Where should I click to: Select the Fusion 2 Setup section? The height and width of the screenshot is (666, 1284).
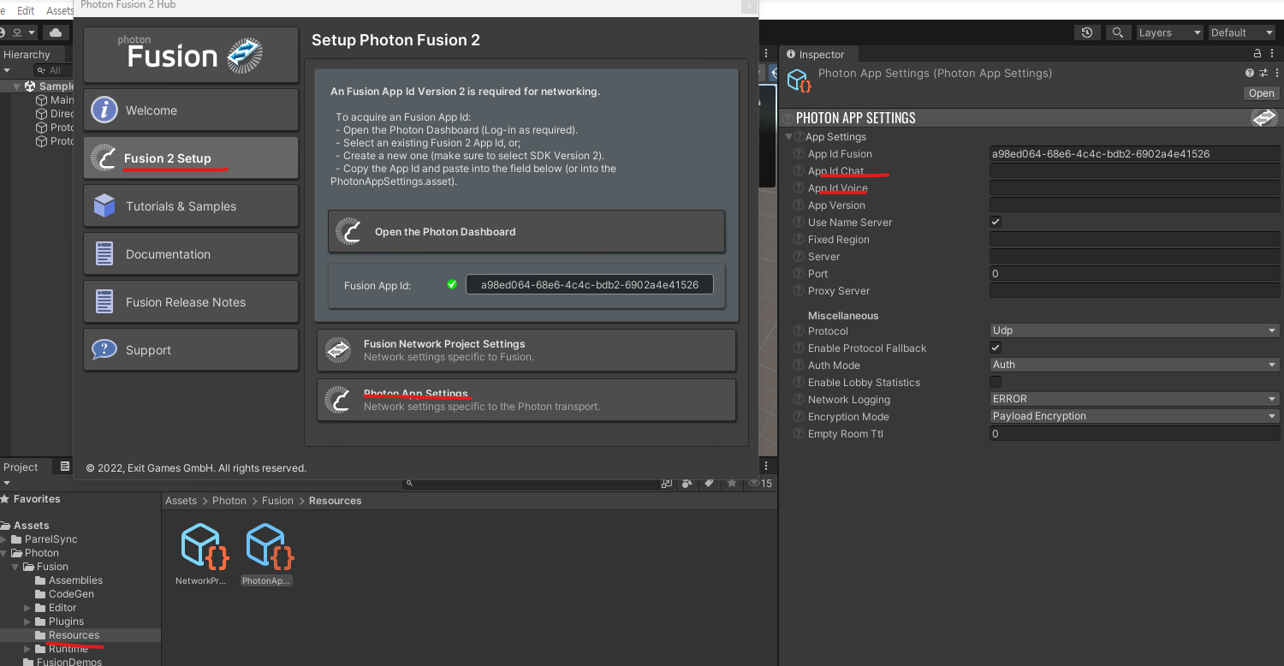pos(191,158)
